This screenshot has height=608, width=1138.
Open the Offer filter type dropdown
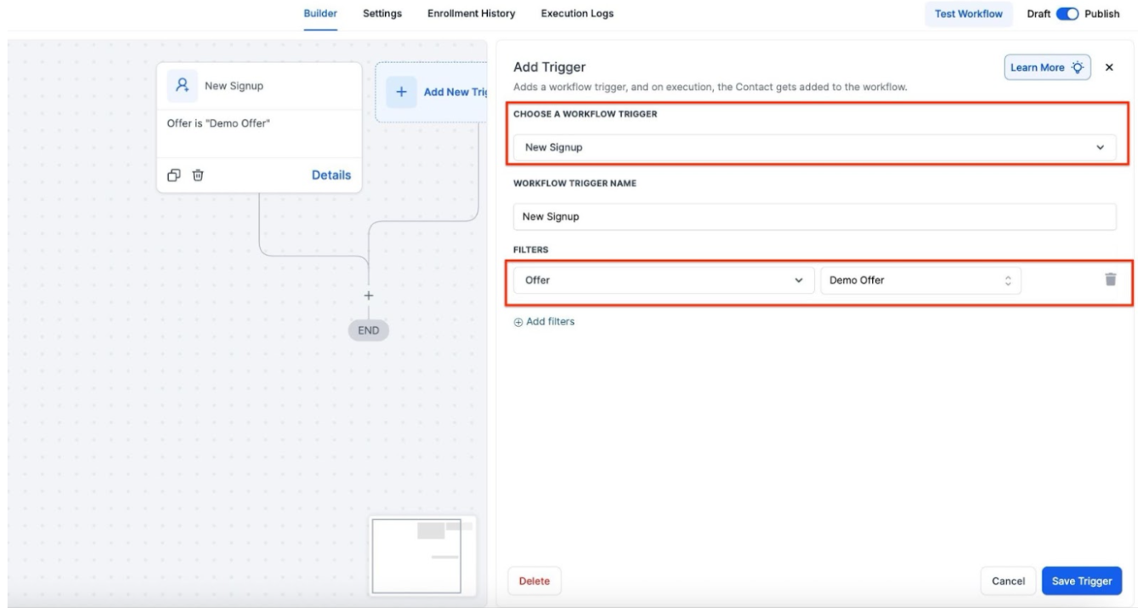coord(664,280)
